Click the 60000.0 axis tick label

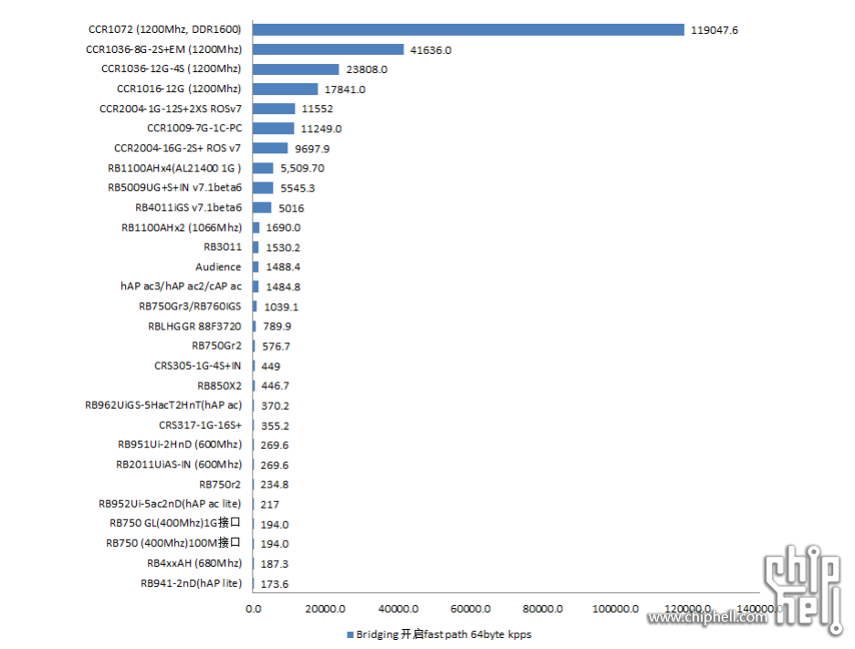[x=471, y=609]
